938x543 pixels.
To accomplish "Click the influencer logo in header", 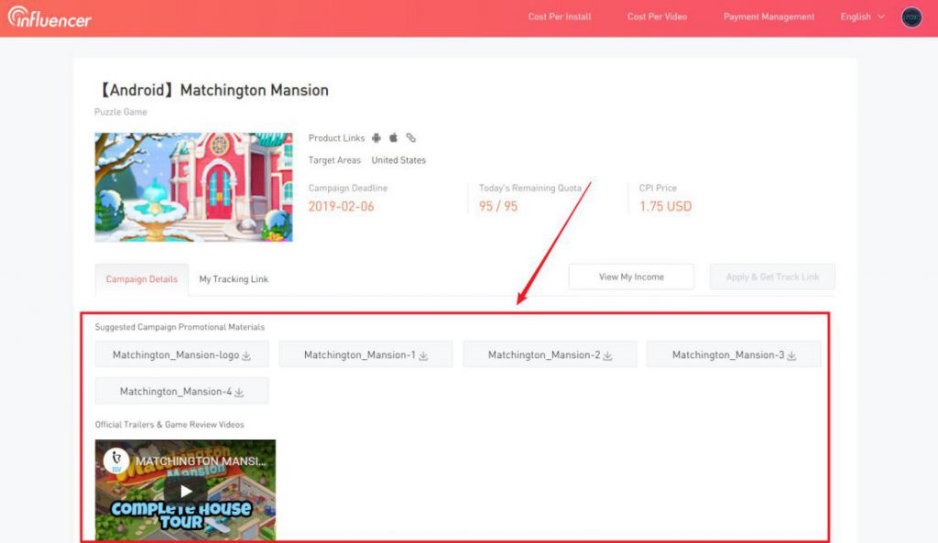I will click(x=49, y=16).
